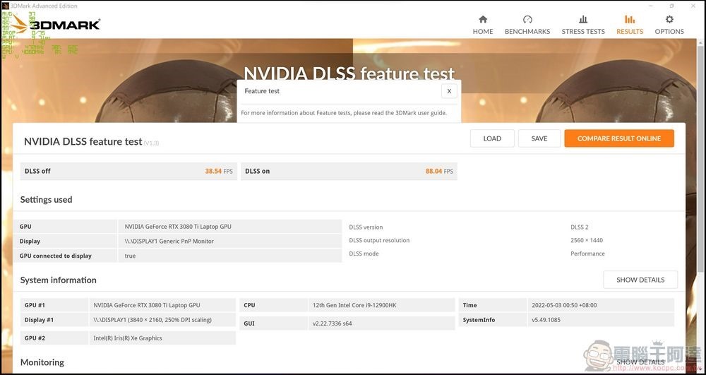Go to the Home icon in navigation
This screenshot has height=375, width=706.
pos(483,19)
